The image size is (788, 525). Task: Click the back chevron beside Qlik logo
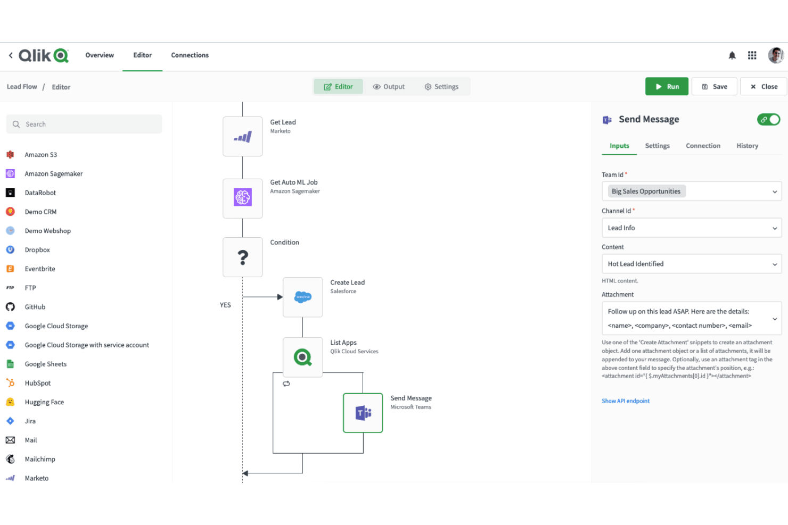[x=11, y=55]
